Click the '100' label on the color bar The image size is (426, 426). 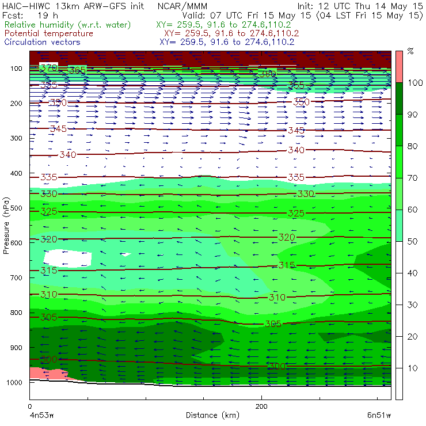(x=415, y=82)
